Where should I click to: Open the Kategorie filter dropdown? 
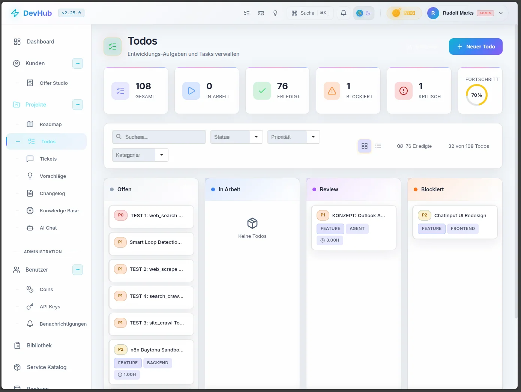point(140,155)
